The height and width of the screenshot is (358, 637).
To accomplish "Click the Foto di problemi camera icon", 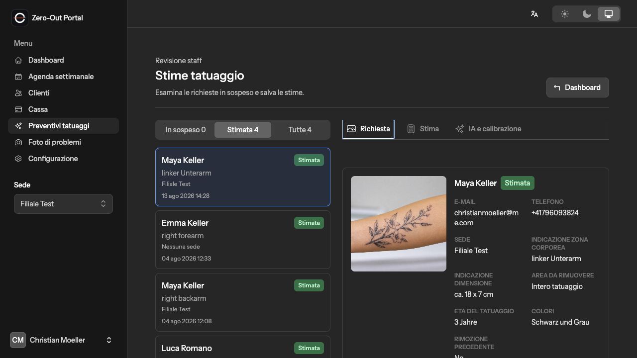I will (18, 142).
